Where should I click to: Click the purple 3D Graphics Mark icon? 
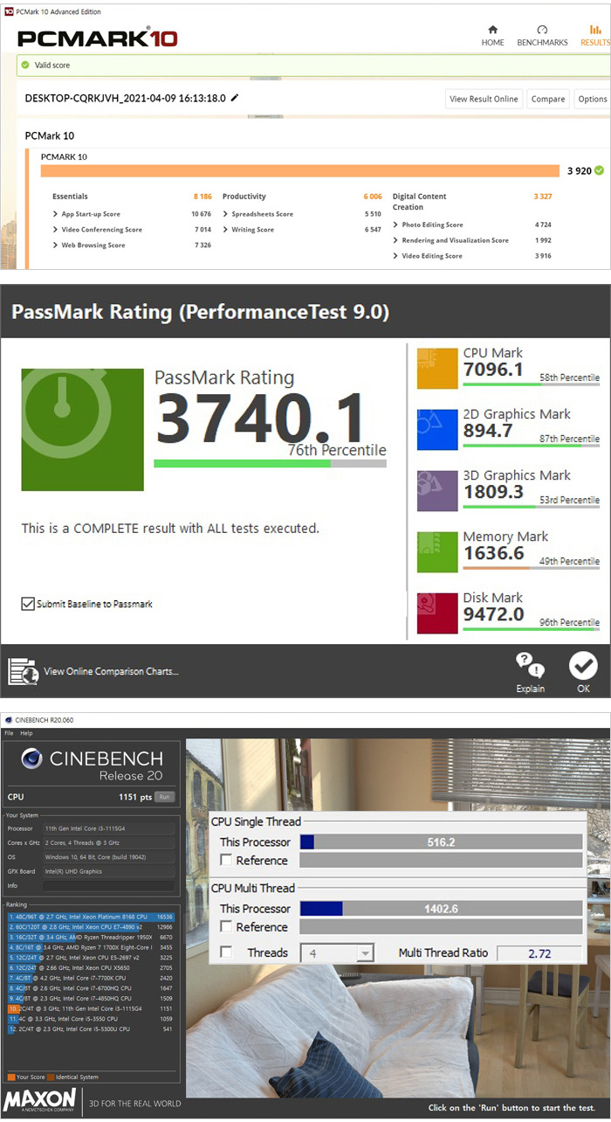pos(437,491)
